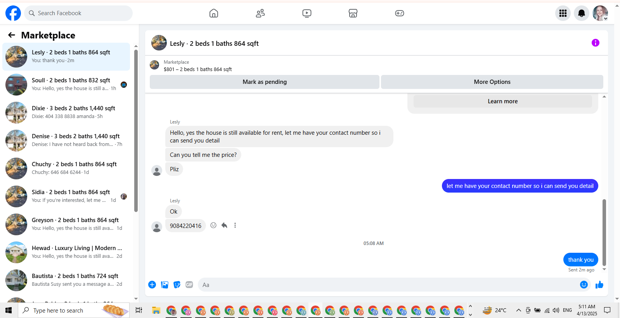This screenshot has width=620, height=318.
Task: Open the Marketplace tab icon
Action: (353, 13)
